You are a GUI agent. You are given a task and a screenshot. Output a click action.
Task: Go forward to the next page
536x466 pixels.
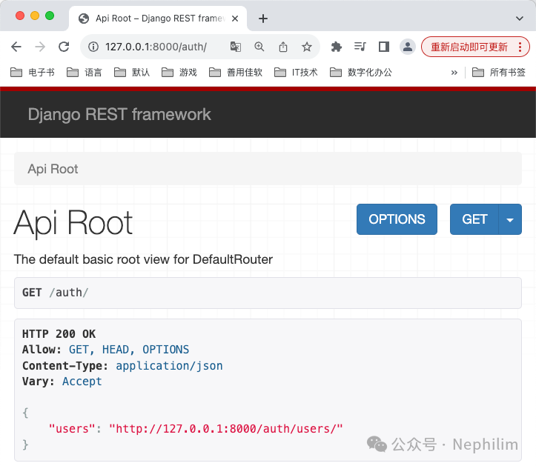pyautogui.click(x=40, y=47)
